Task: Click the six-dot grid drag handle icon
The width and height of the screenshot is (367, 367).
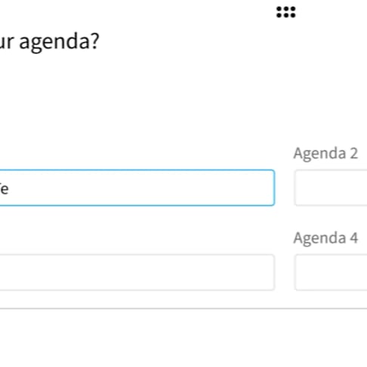Action: [x=286, y=12]
